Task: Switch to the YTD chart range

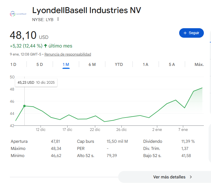Action: (x=119, y=64)
